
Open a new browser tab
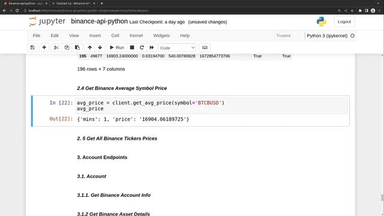point(101,4)
